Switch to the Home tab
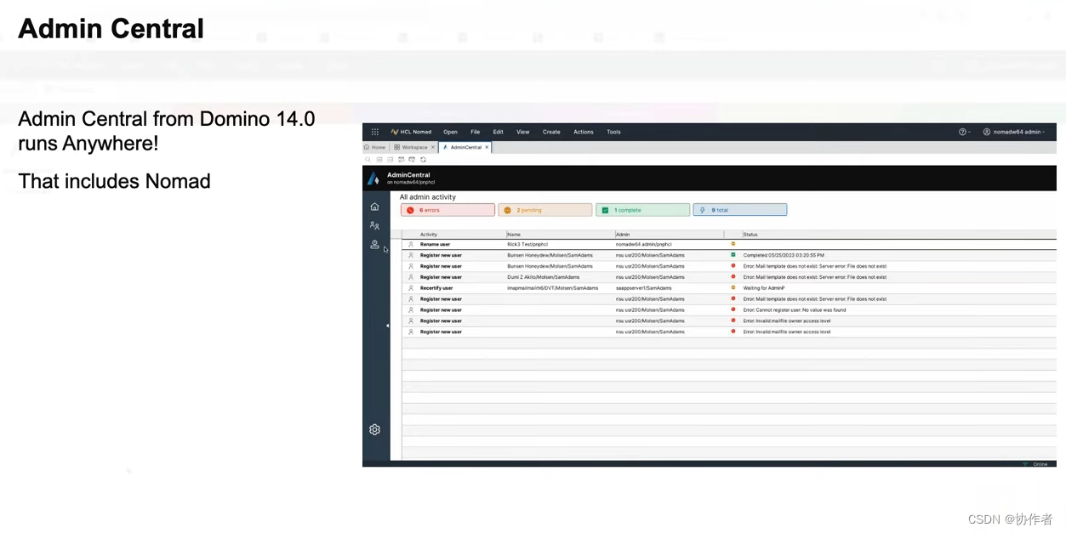Image resolution: width=1066 pixels, height=533 pixels. (x=375, y=147)
